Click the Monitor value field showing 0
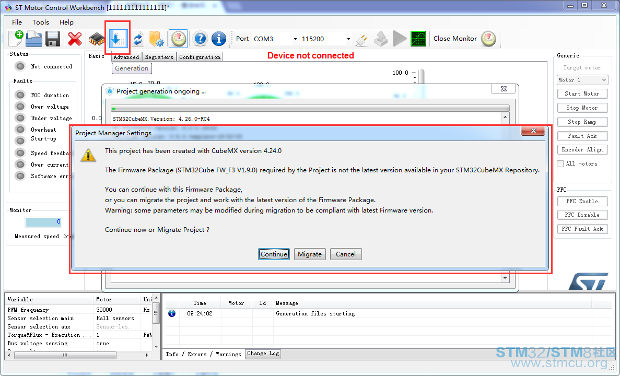 coord(43,222)
